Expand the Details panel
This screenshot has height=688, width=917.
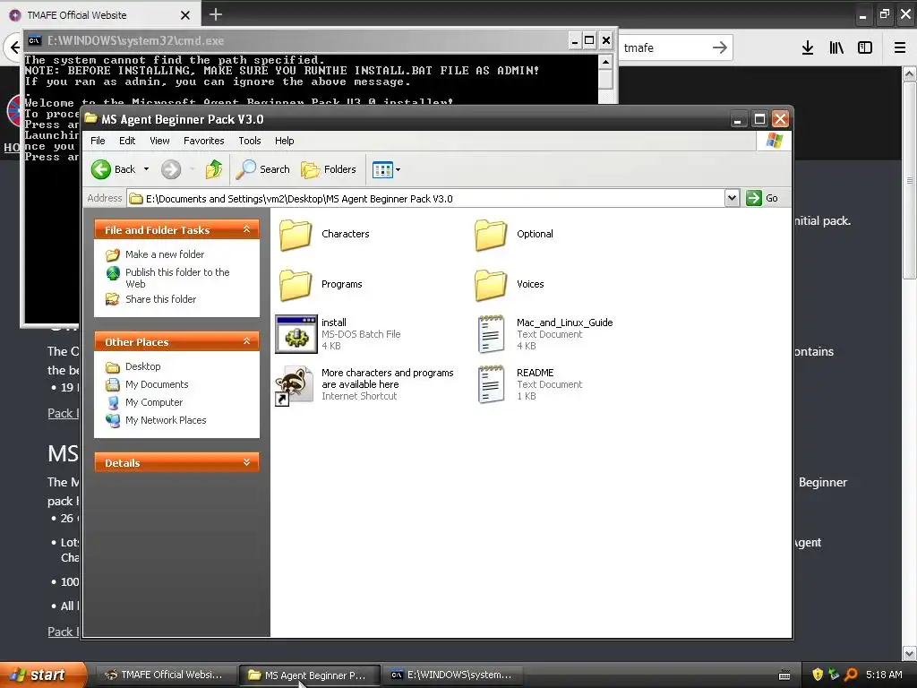coord(247,462)
